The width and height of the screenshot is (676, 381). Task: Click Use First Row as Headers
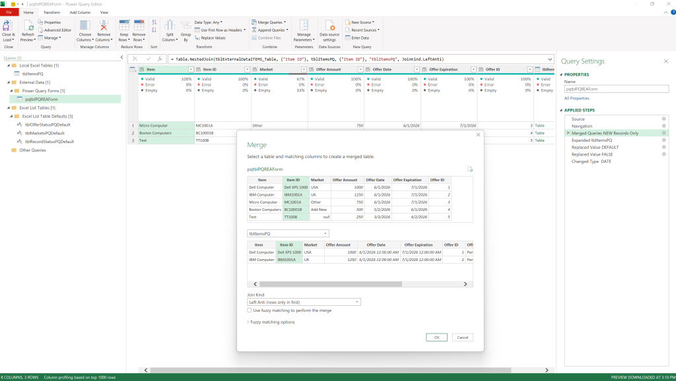[220, 30]
